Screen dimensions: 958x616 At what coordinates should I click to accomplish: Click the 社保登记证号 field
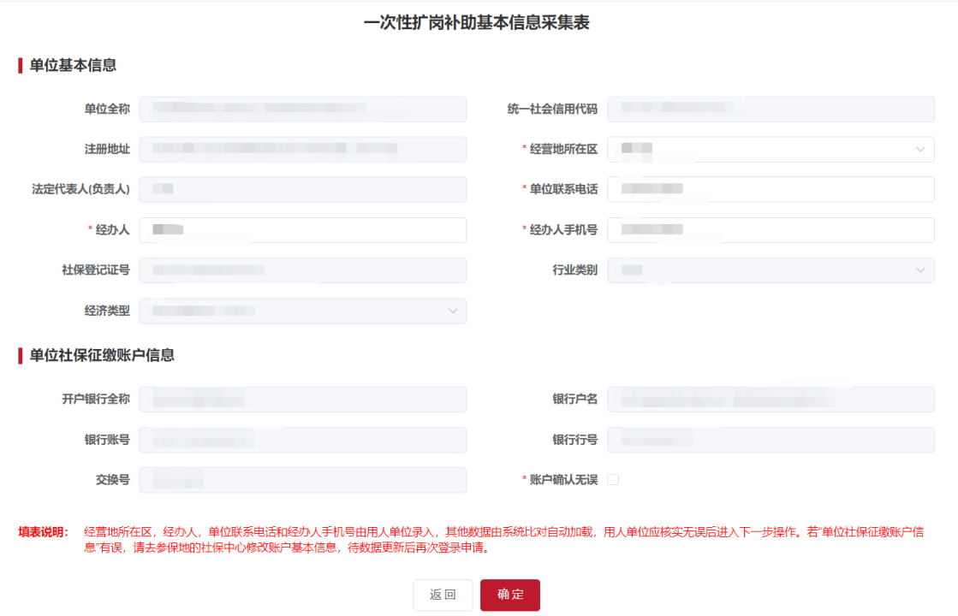click(302, 270)
